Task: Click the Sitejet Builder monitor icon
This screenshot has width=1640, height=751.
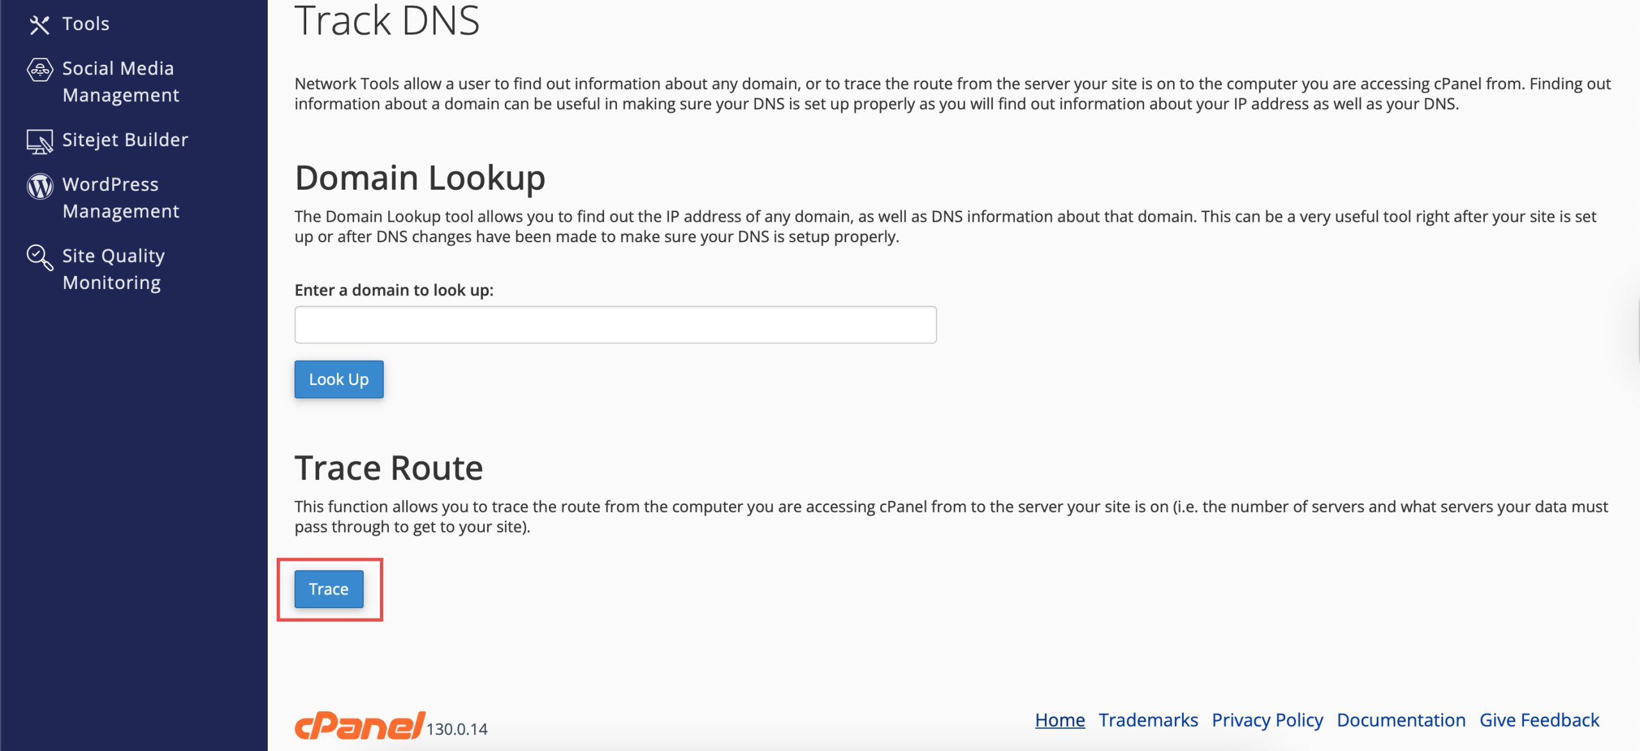Action: (39, 141)
